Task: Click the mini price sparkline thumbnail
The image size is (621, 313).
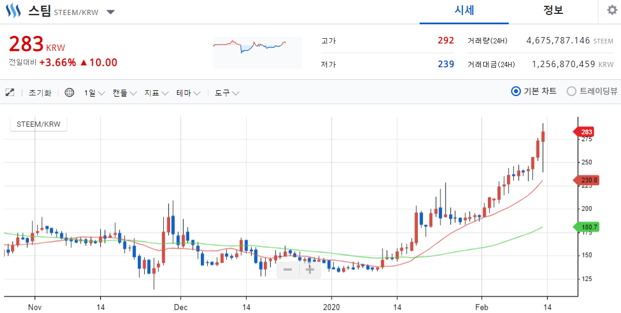Action: pos(258,53)
